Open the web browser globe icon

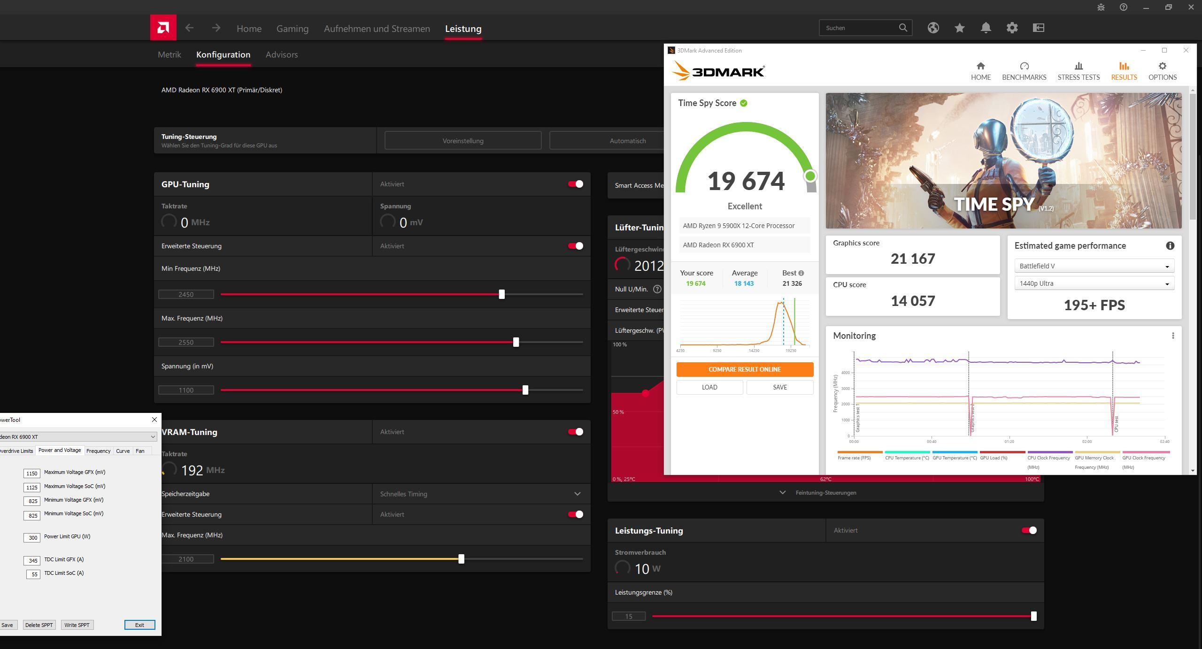coord(933,28)
